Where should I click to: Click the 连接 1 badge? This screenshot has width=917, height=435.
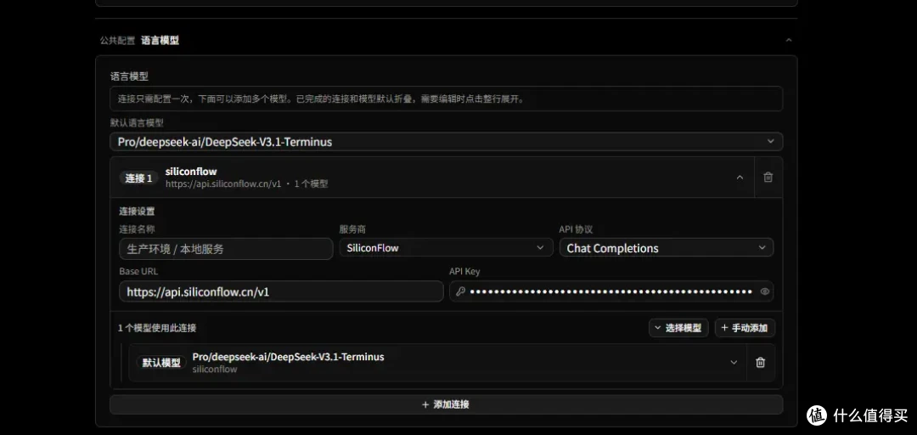(x=138, y=178)
